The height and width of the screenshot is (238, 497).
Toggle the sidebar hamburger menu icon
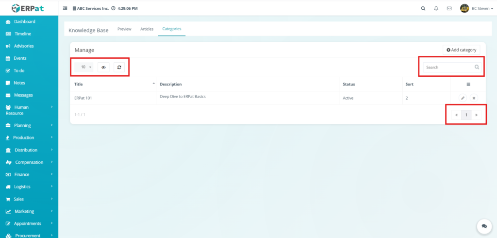tap(66, 8)
